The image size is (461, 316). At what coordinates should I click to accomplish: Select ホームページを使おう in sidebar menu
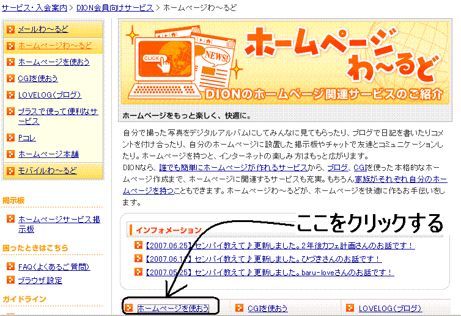[x=54, y=62]
